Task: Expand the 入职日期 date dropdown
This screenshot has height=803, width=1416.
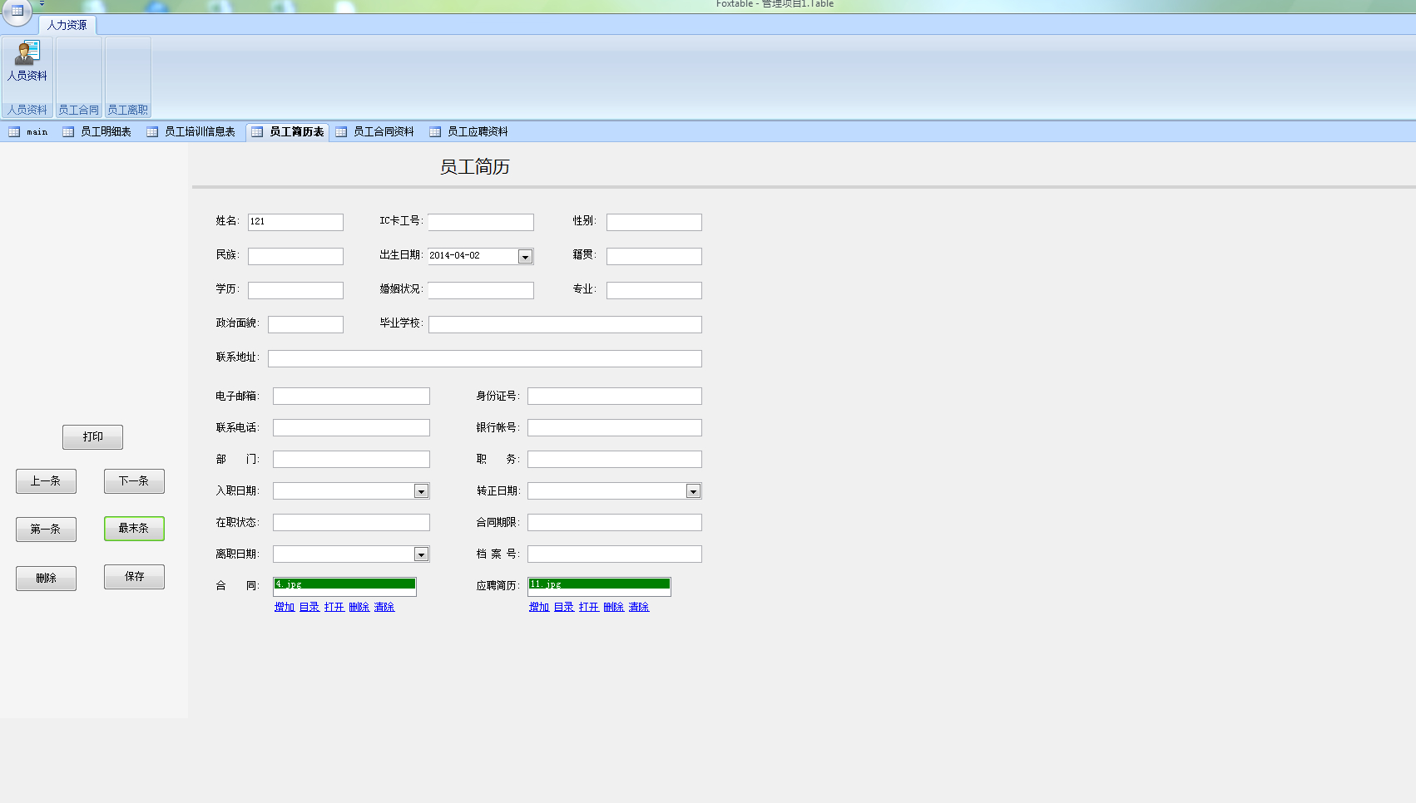Action: 421,491
